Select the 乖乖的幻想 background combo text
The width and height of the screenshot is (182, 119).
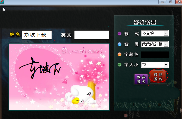click(152, 44)
